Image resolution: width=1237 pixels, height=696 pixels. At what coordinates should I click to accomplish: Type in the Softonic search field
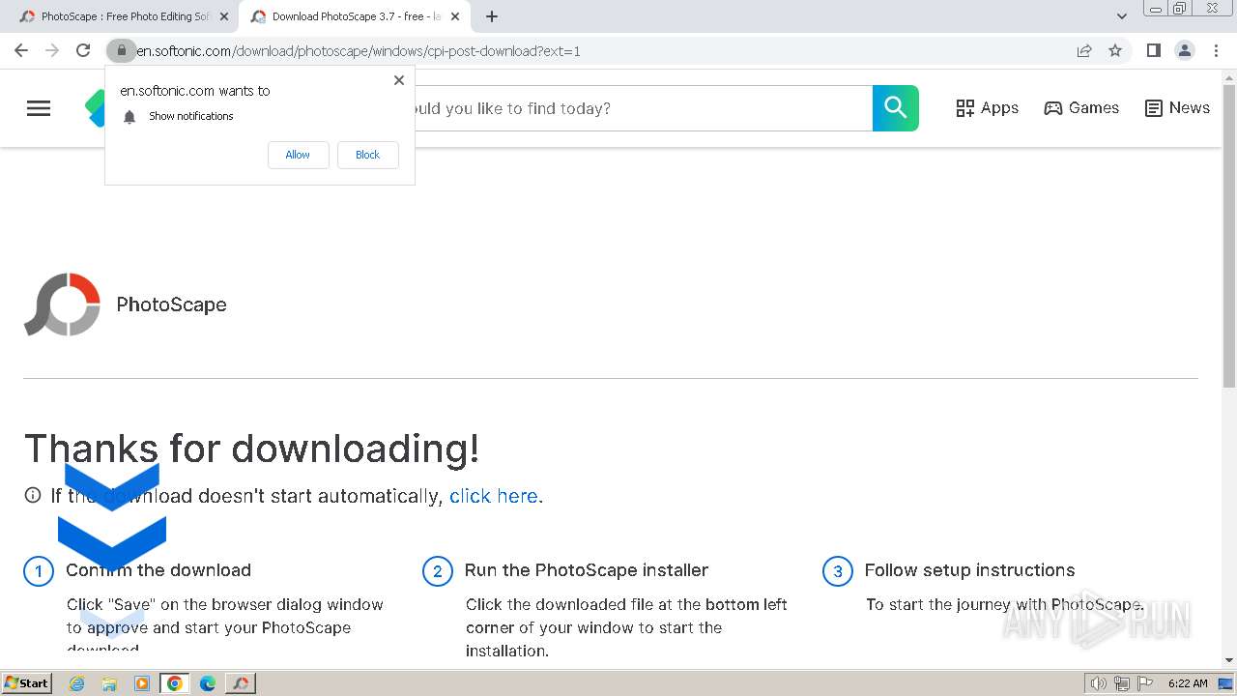(x=643, y=108)
